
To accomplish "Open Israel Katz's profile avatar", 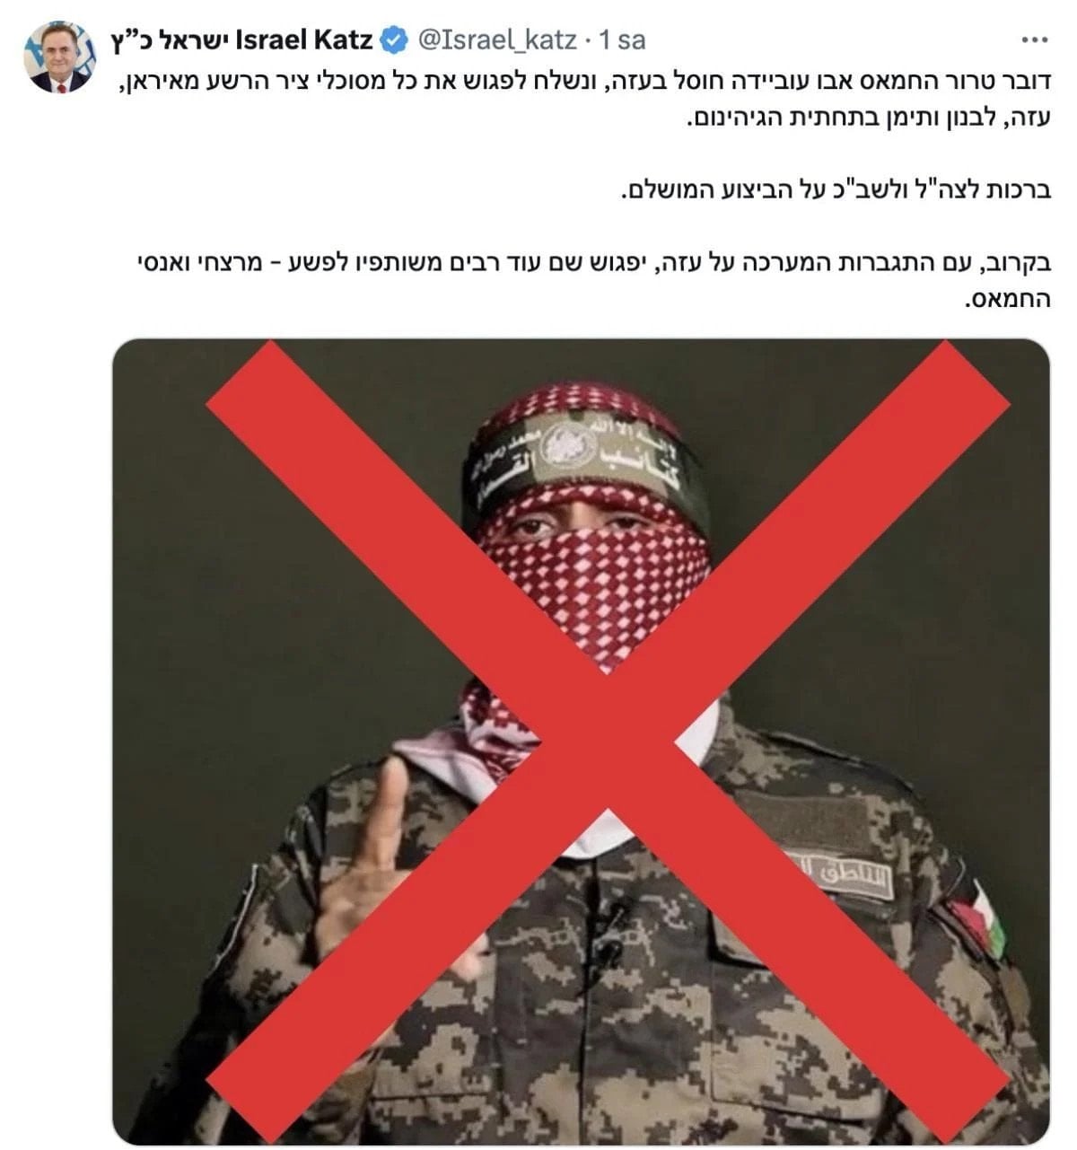I will (x=60, y=57).
